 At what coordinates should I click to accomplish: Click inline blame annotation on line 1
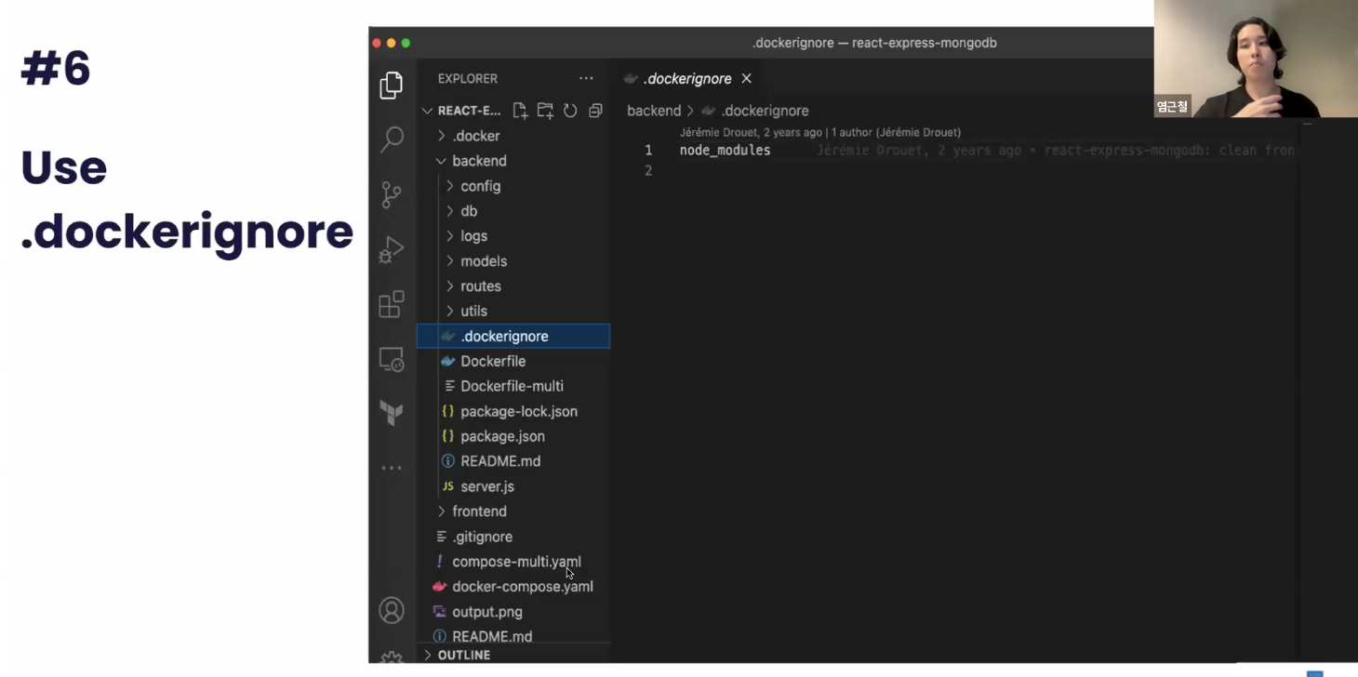[1056, 151]
